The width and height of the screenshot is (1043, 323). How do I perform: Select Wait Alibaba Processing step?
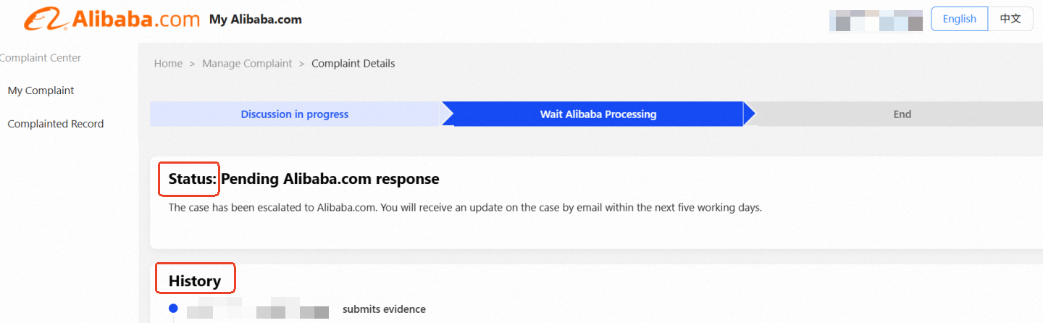(598, 114)
